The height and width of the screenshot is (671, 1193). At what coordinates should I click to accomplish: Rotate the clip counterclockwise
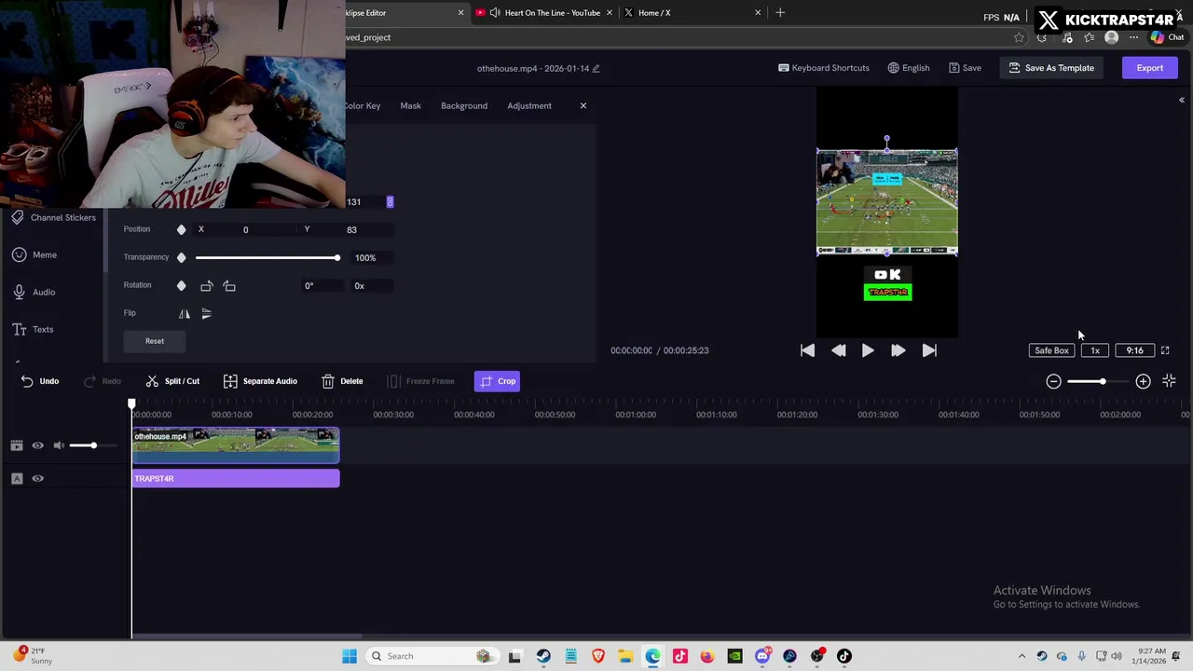pyautogui.click(x=207, y=286)
